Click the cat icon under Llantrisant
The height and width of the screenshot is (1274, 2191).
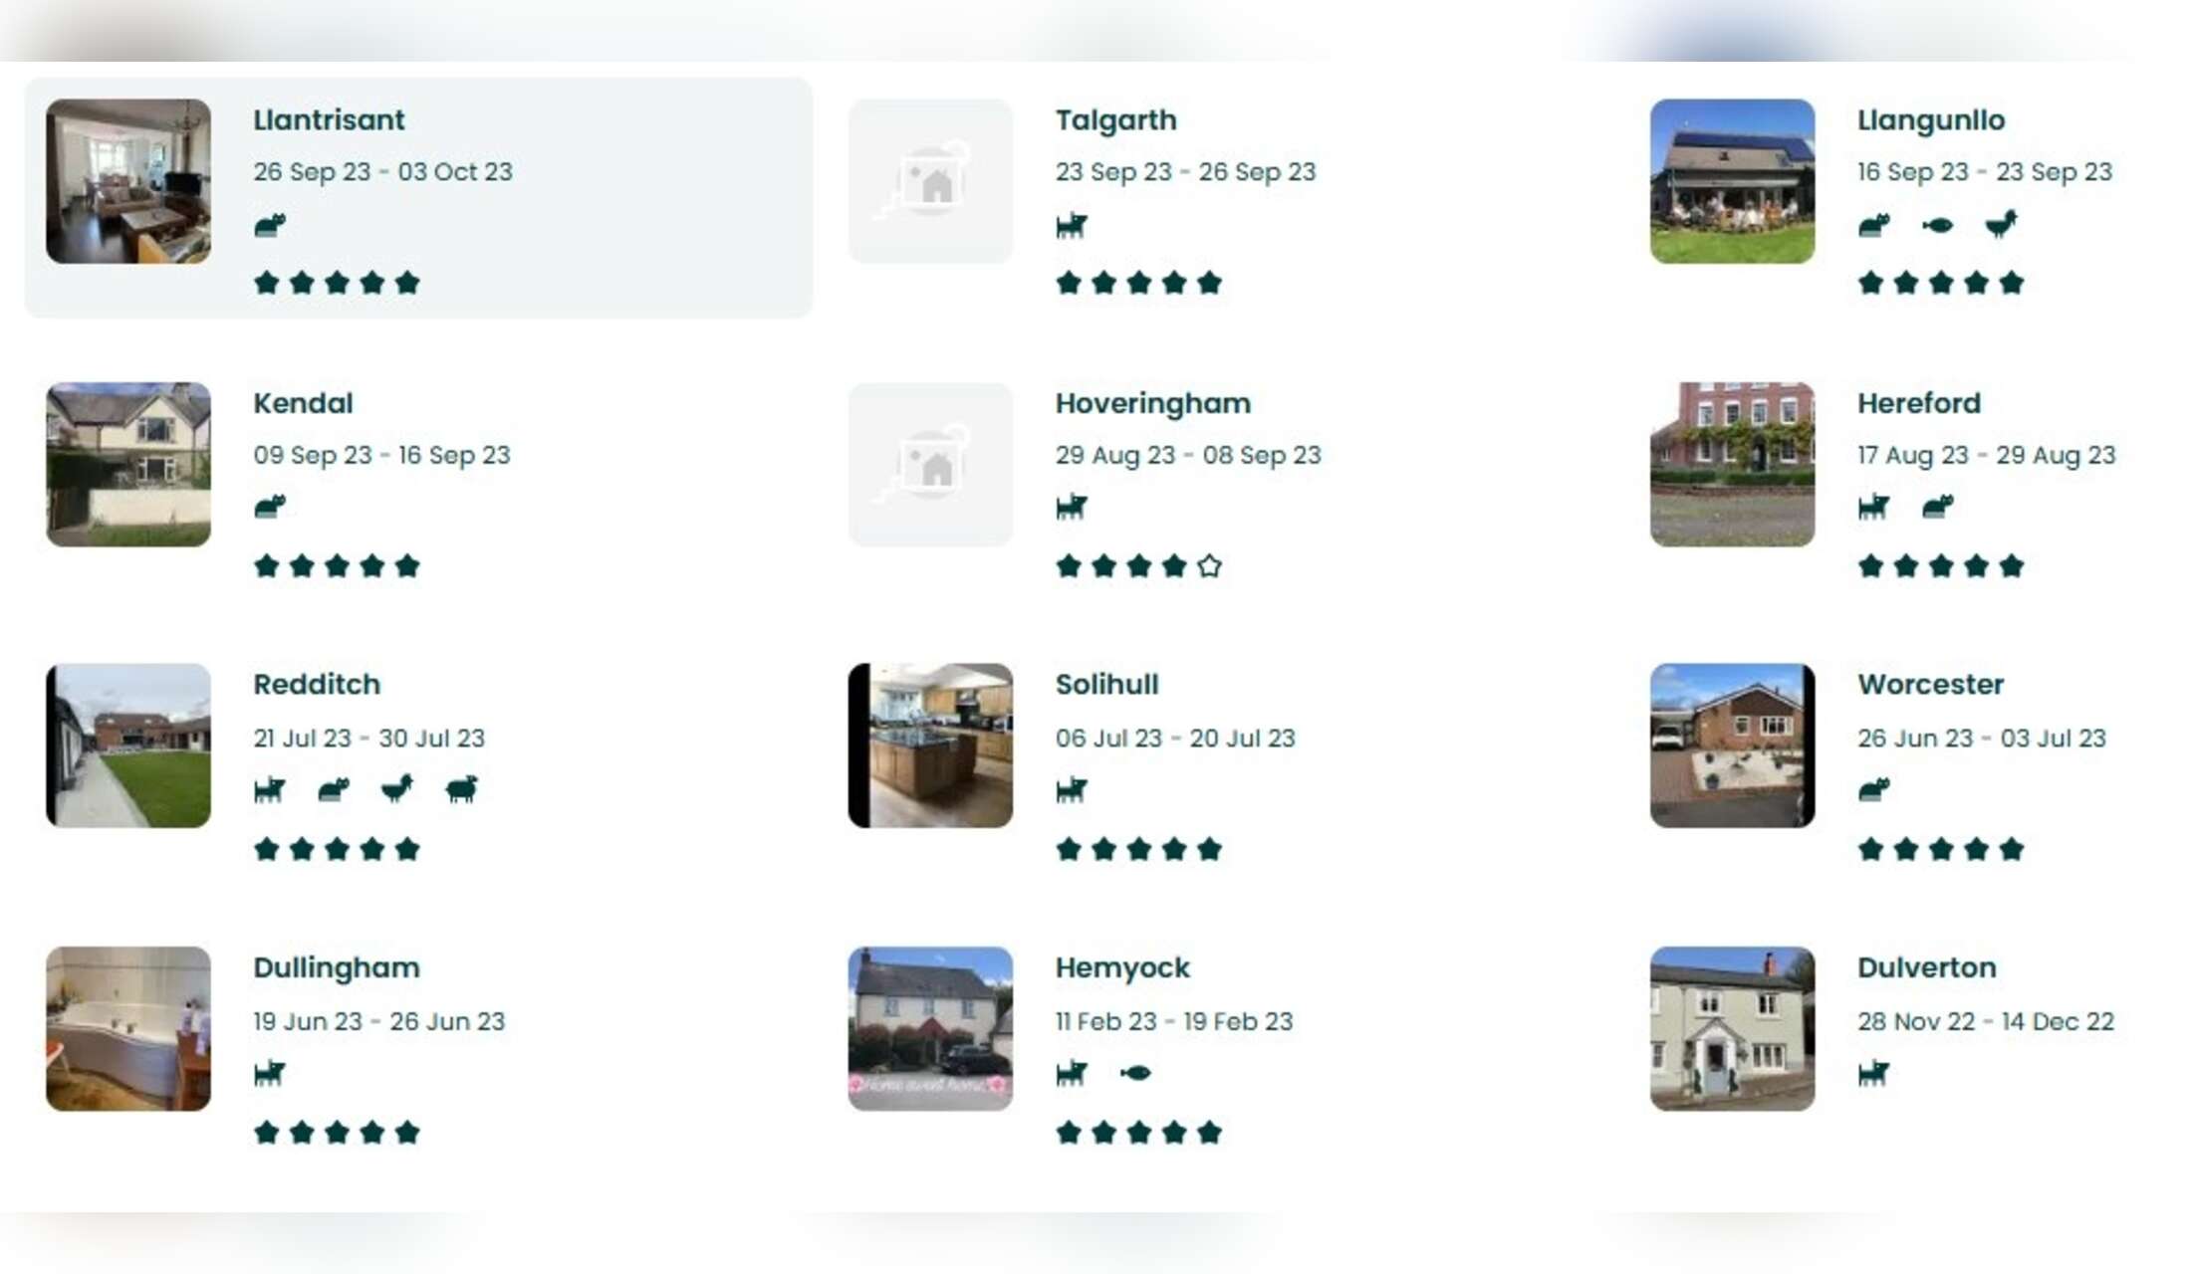[270, 225]
